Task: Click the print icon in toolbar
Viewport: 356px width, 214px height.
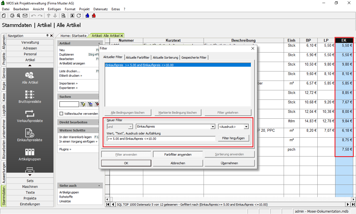Action: [x=12, y=16]
